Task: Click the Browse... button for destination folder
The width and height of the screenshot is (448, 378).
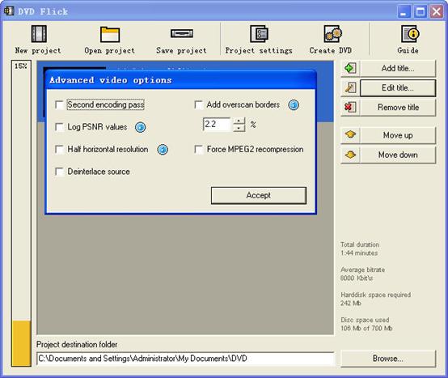Action: [x=388, y=359]
